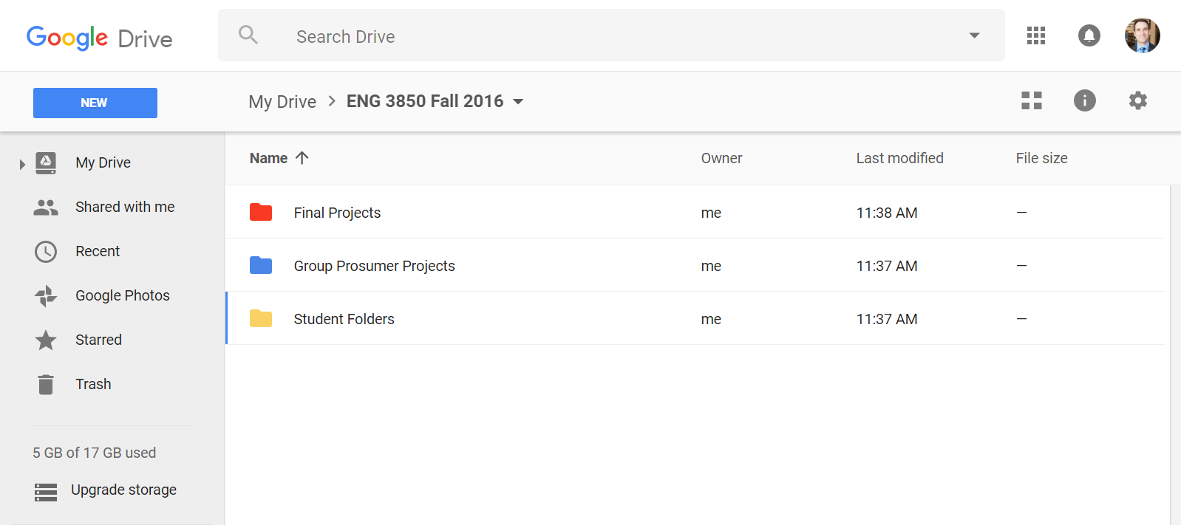The width and height of the screenshot is (1181, 525).
Task: Show the details info panel
Action: 1084,100
